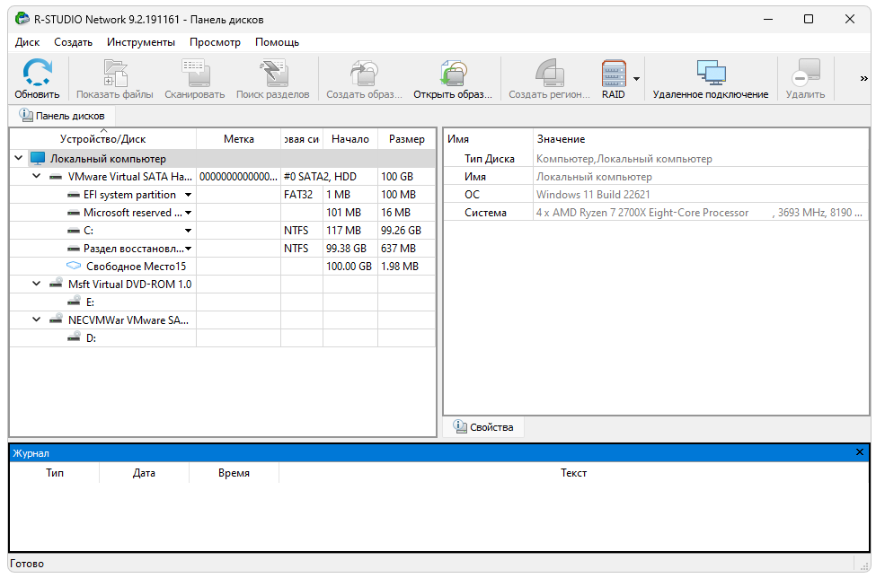
Task: Open the Создать menu
Action: coord(73,42)
